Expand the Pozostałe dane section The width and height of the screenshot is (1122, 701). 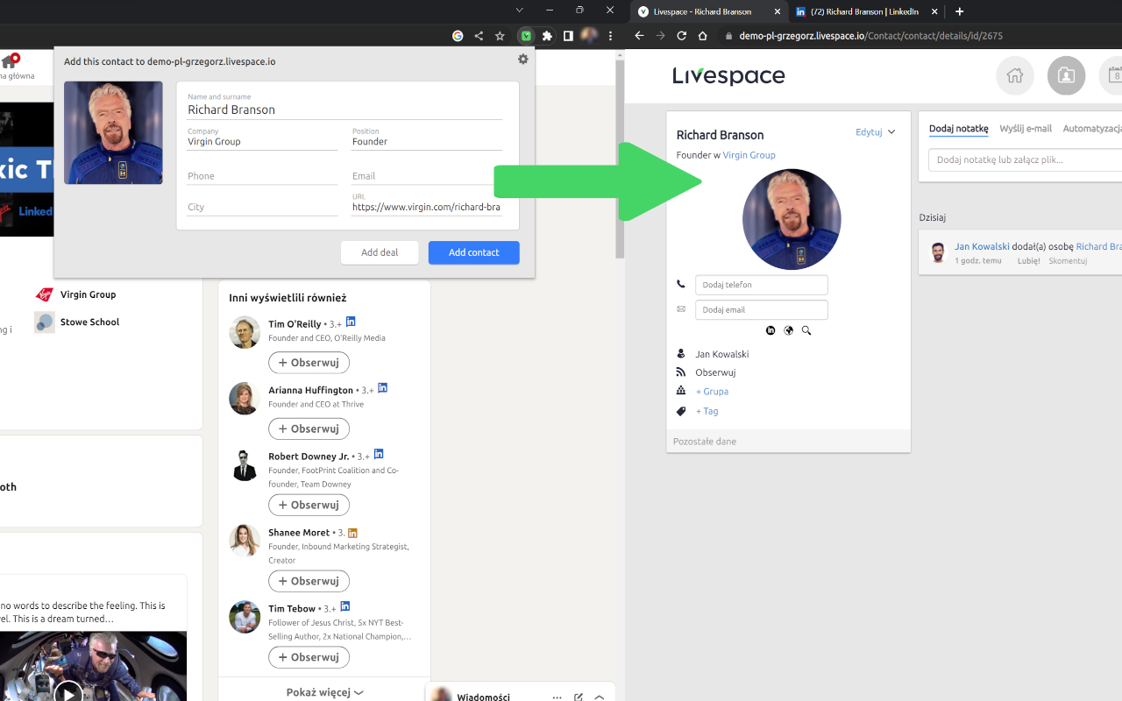point(788,441)
